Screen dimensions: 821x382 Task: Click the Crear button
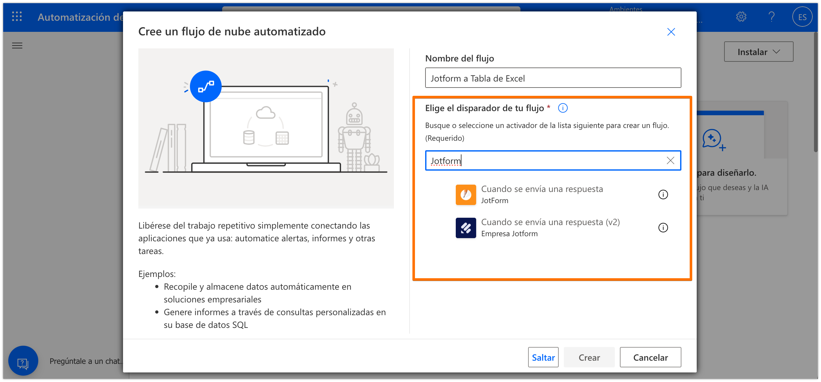pyautogui.click(x=589, y=357)
